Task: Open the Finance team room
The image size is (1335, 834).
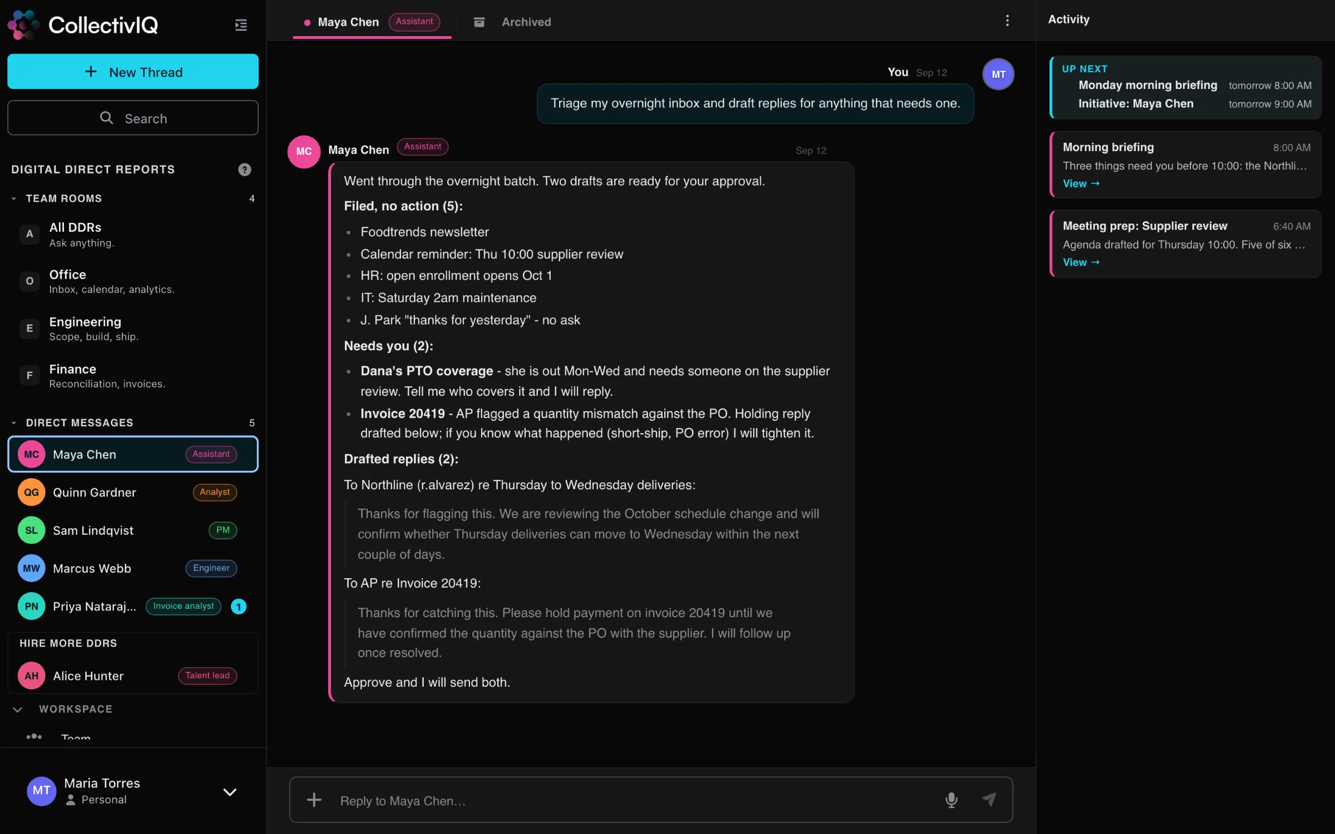Action: (x=133, y=376)
